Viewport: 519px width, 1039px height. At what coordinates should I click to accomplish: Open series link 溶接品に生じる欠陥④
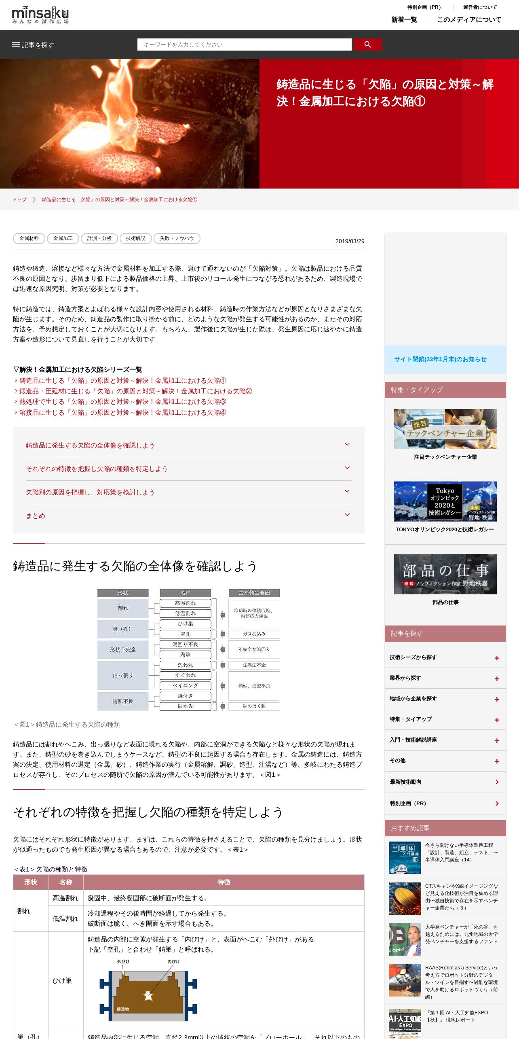coord(122,413)
